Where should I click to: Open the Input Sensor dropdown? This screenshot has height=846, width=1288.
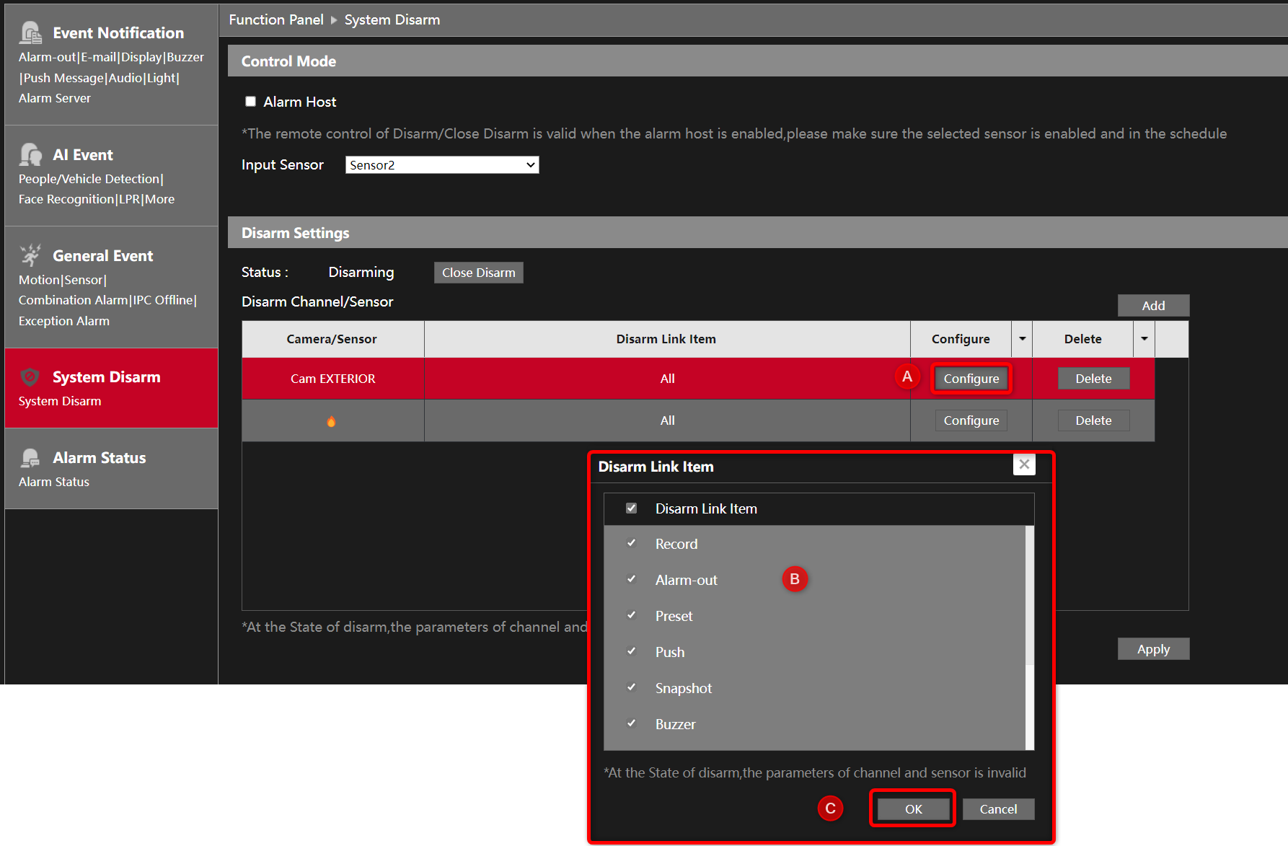point(442,165)
